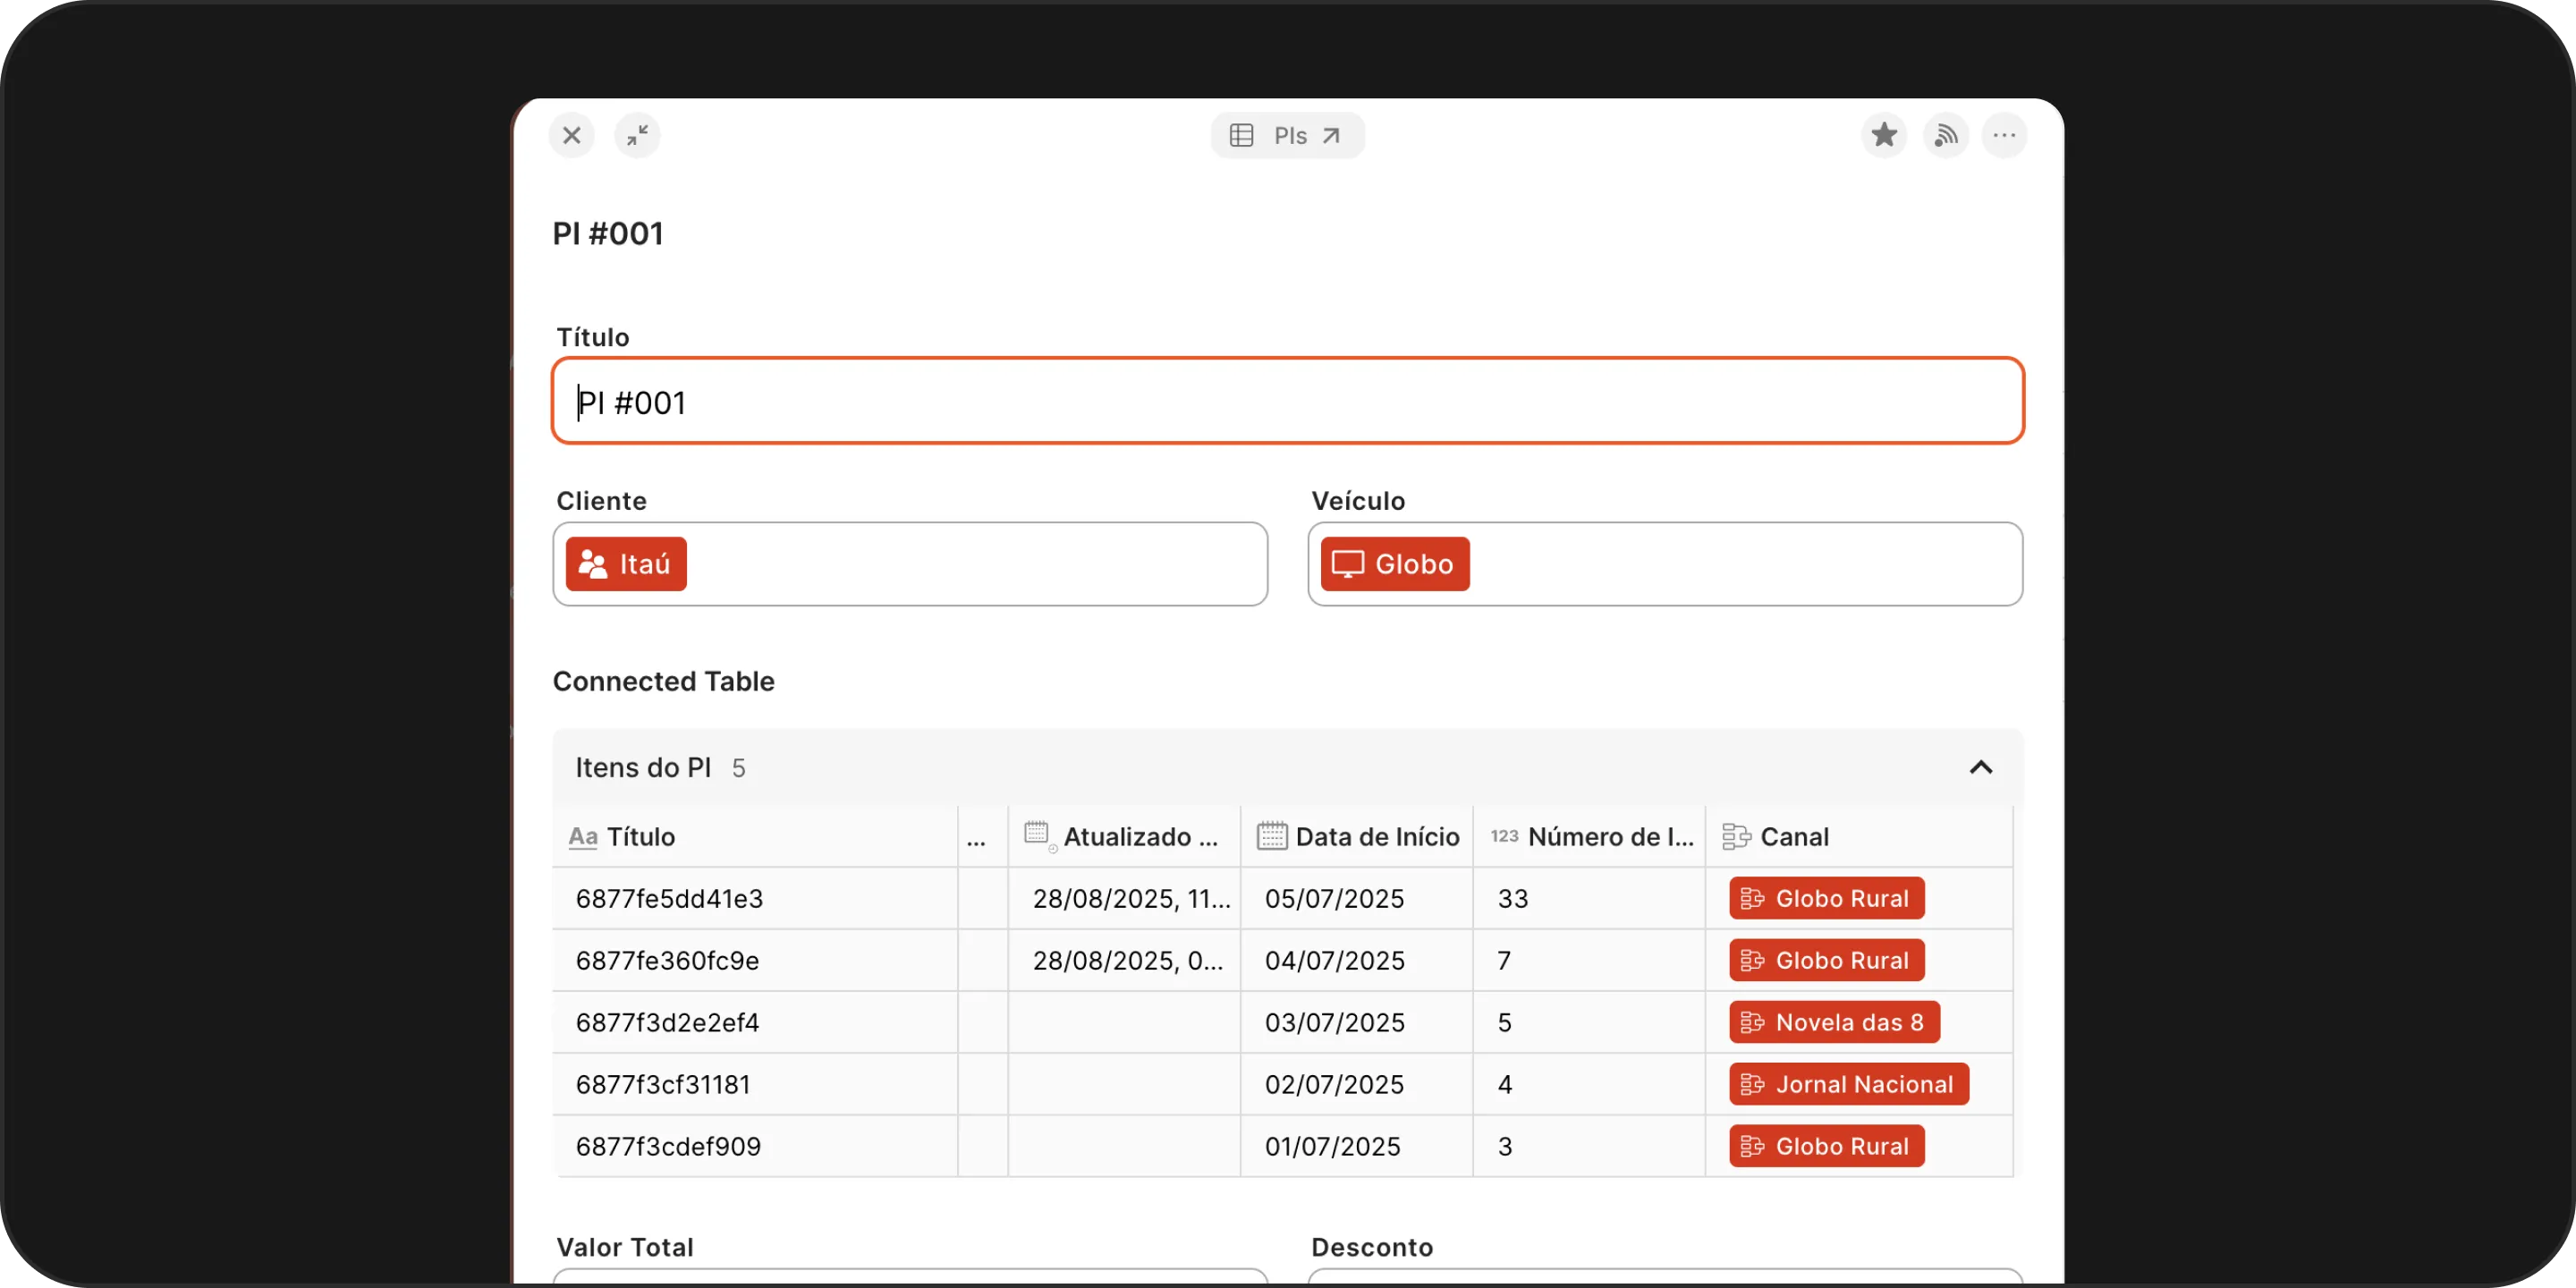Click the star favorite icon
This screenshot has height=1288, width=2576.
point(1883,135)
